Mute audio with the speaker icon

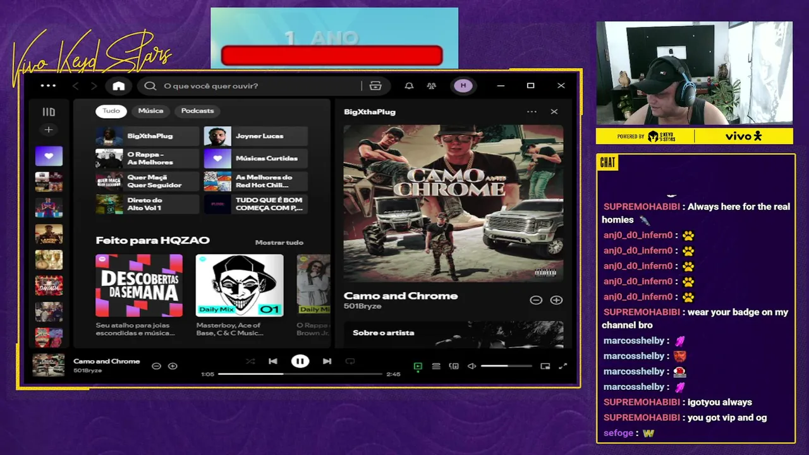click(471, 366)
